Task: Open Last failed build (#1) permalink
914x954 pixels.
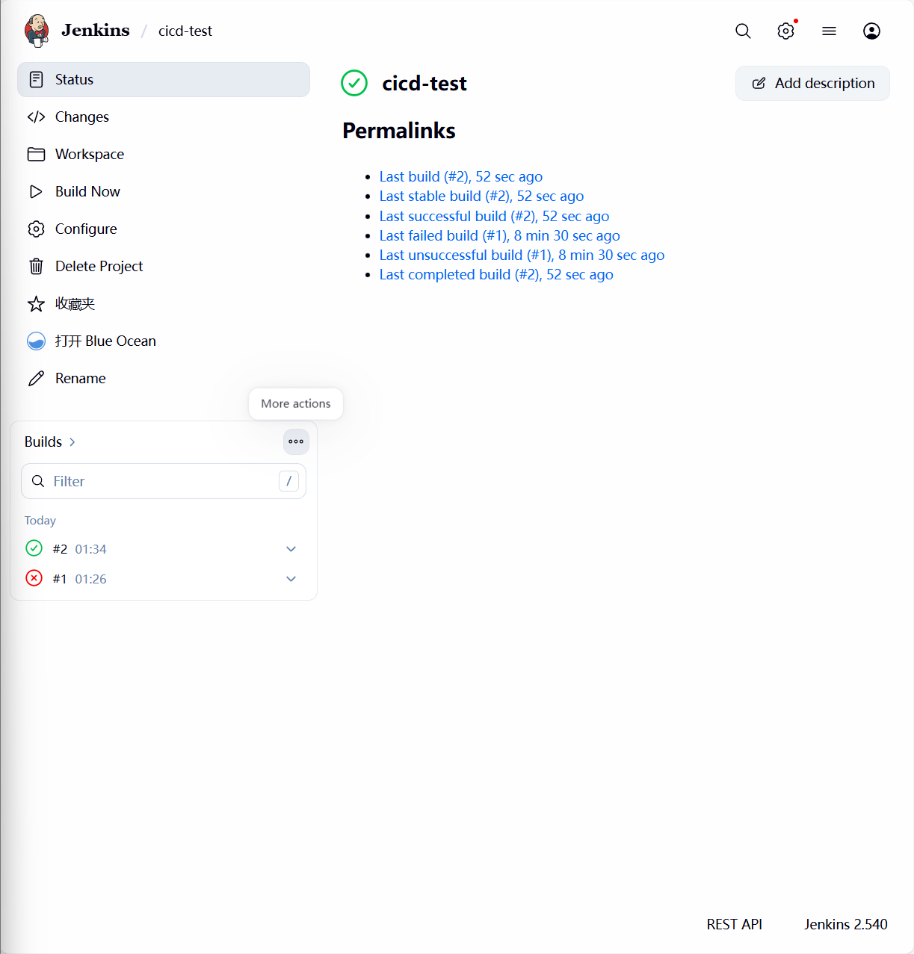Action: click(499, 235)
